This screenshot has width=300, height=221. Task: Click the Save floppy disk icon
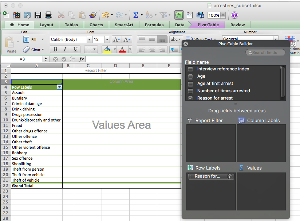[37, 15]
